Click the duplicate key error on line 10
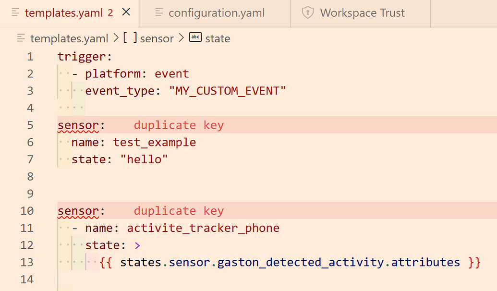497x291 pixels. point(179,211)
